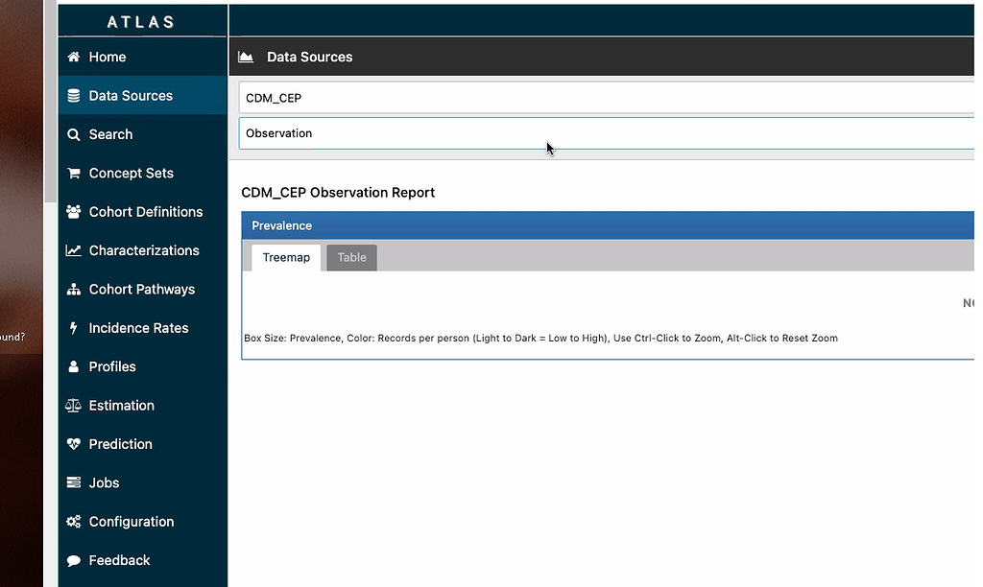The width and height of the screenshot is (983, 587).
Task: Click the Cohort Definitions people icon
Action: [72, 212]
